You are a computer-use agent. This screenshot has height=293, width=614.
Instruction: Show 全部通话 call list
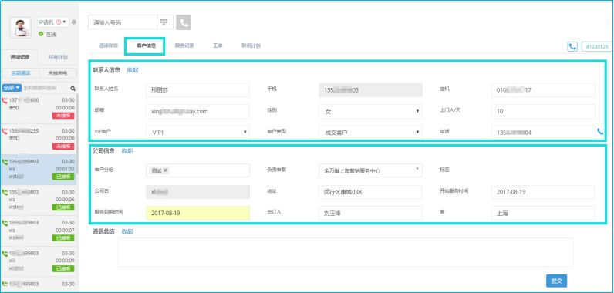pos(21,73)
